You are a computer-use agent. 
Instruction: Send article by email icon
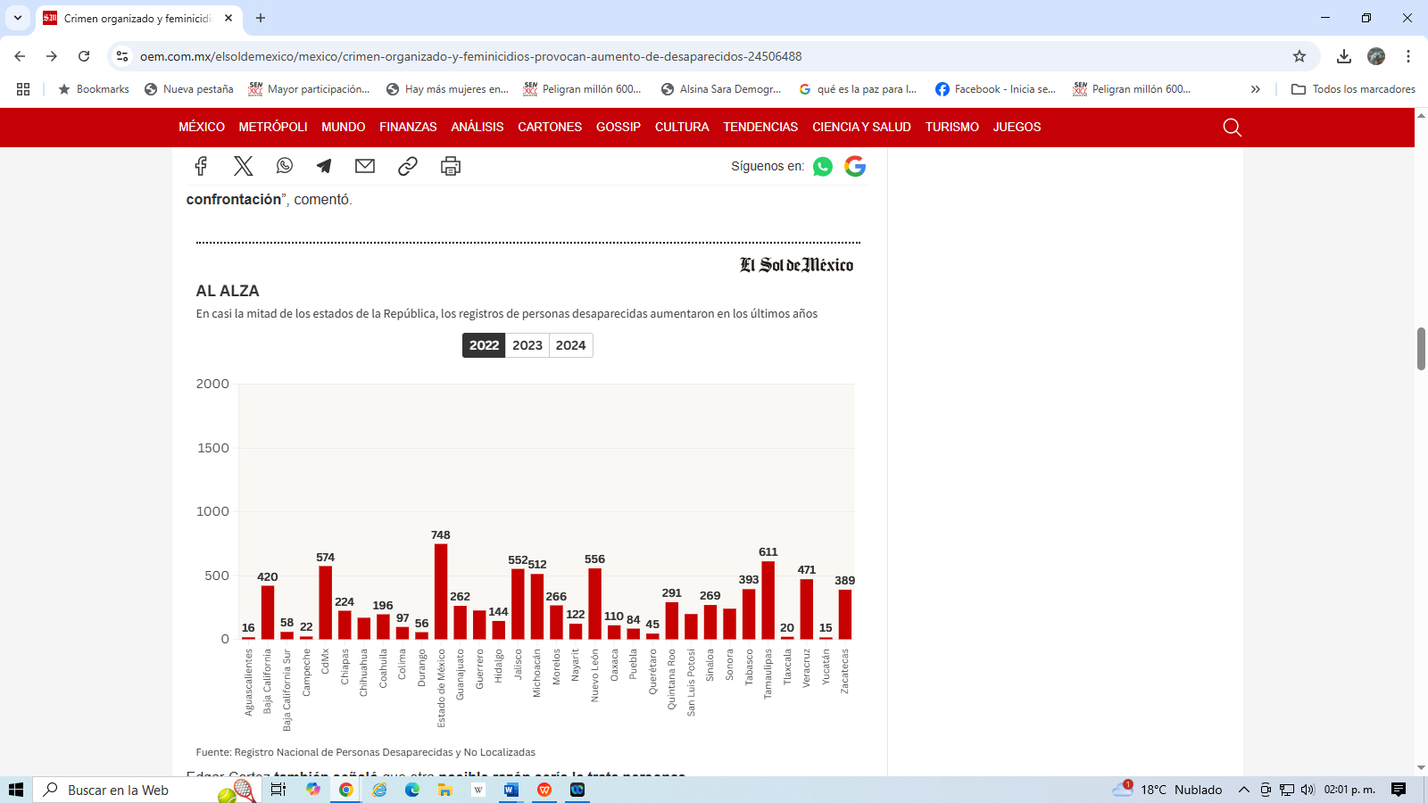click(365, 166)
